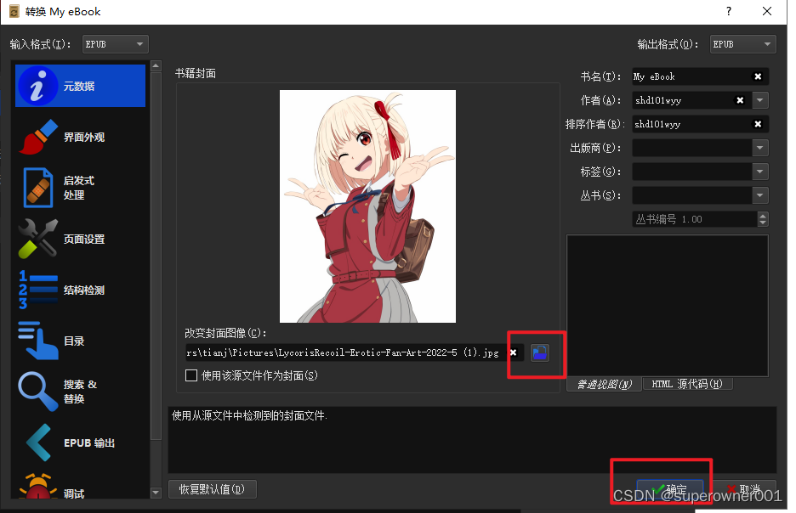The width and height of the screenshot is (796, 513).
Task: Open the help question mark button
Action: [x=729, y=11]
